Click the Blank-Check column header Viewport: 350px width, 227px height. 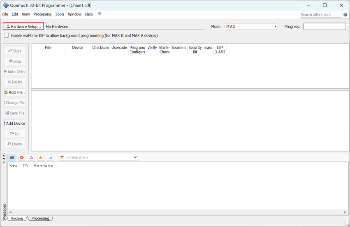click(x=165, y=49)
